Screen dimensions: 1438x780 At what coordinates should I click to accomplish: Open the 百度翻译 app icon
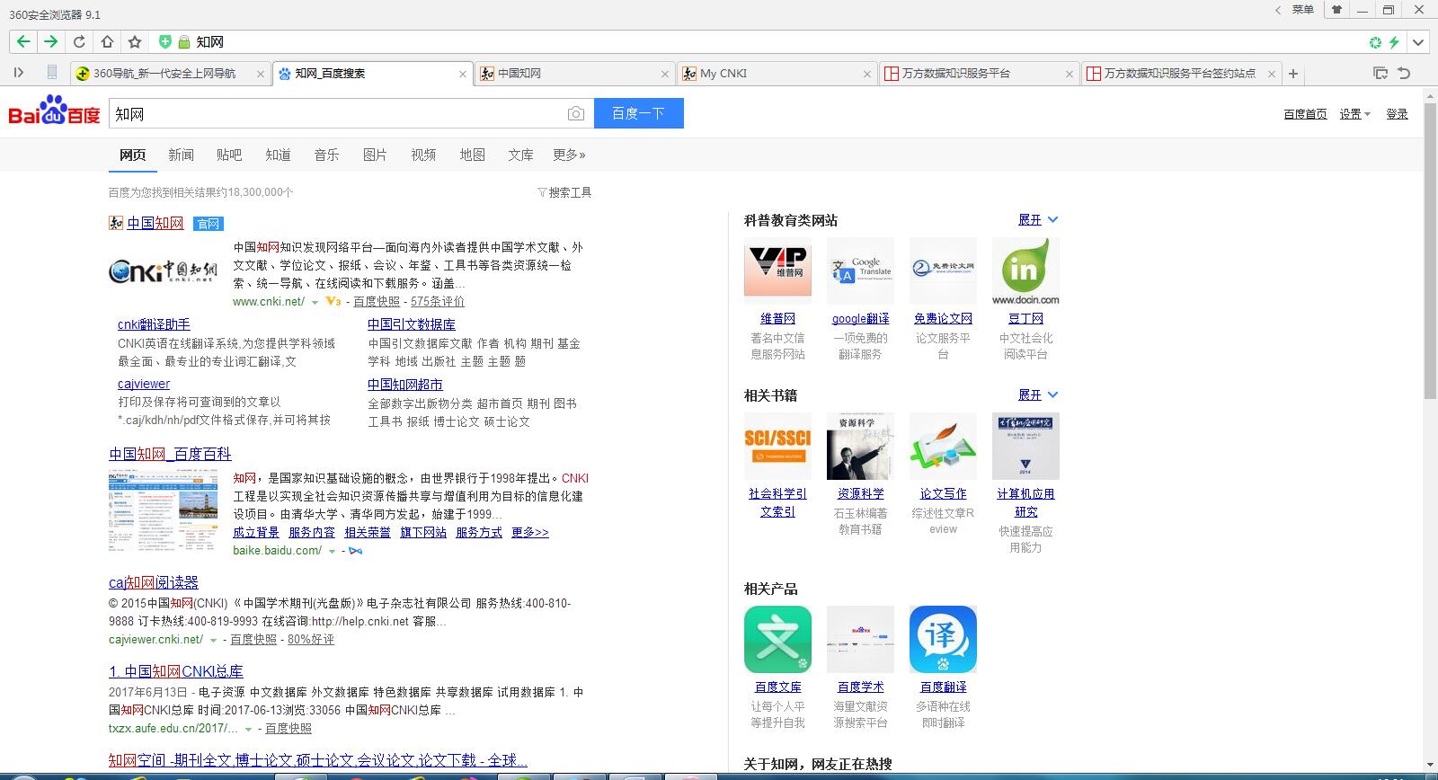coord(943,639)
